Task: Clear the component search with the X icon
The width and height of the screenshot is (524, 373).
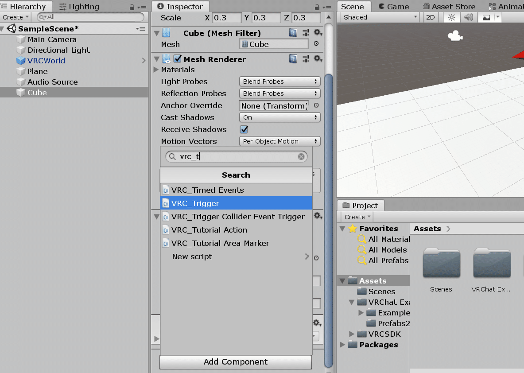Action: (x=301, y=156)
